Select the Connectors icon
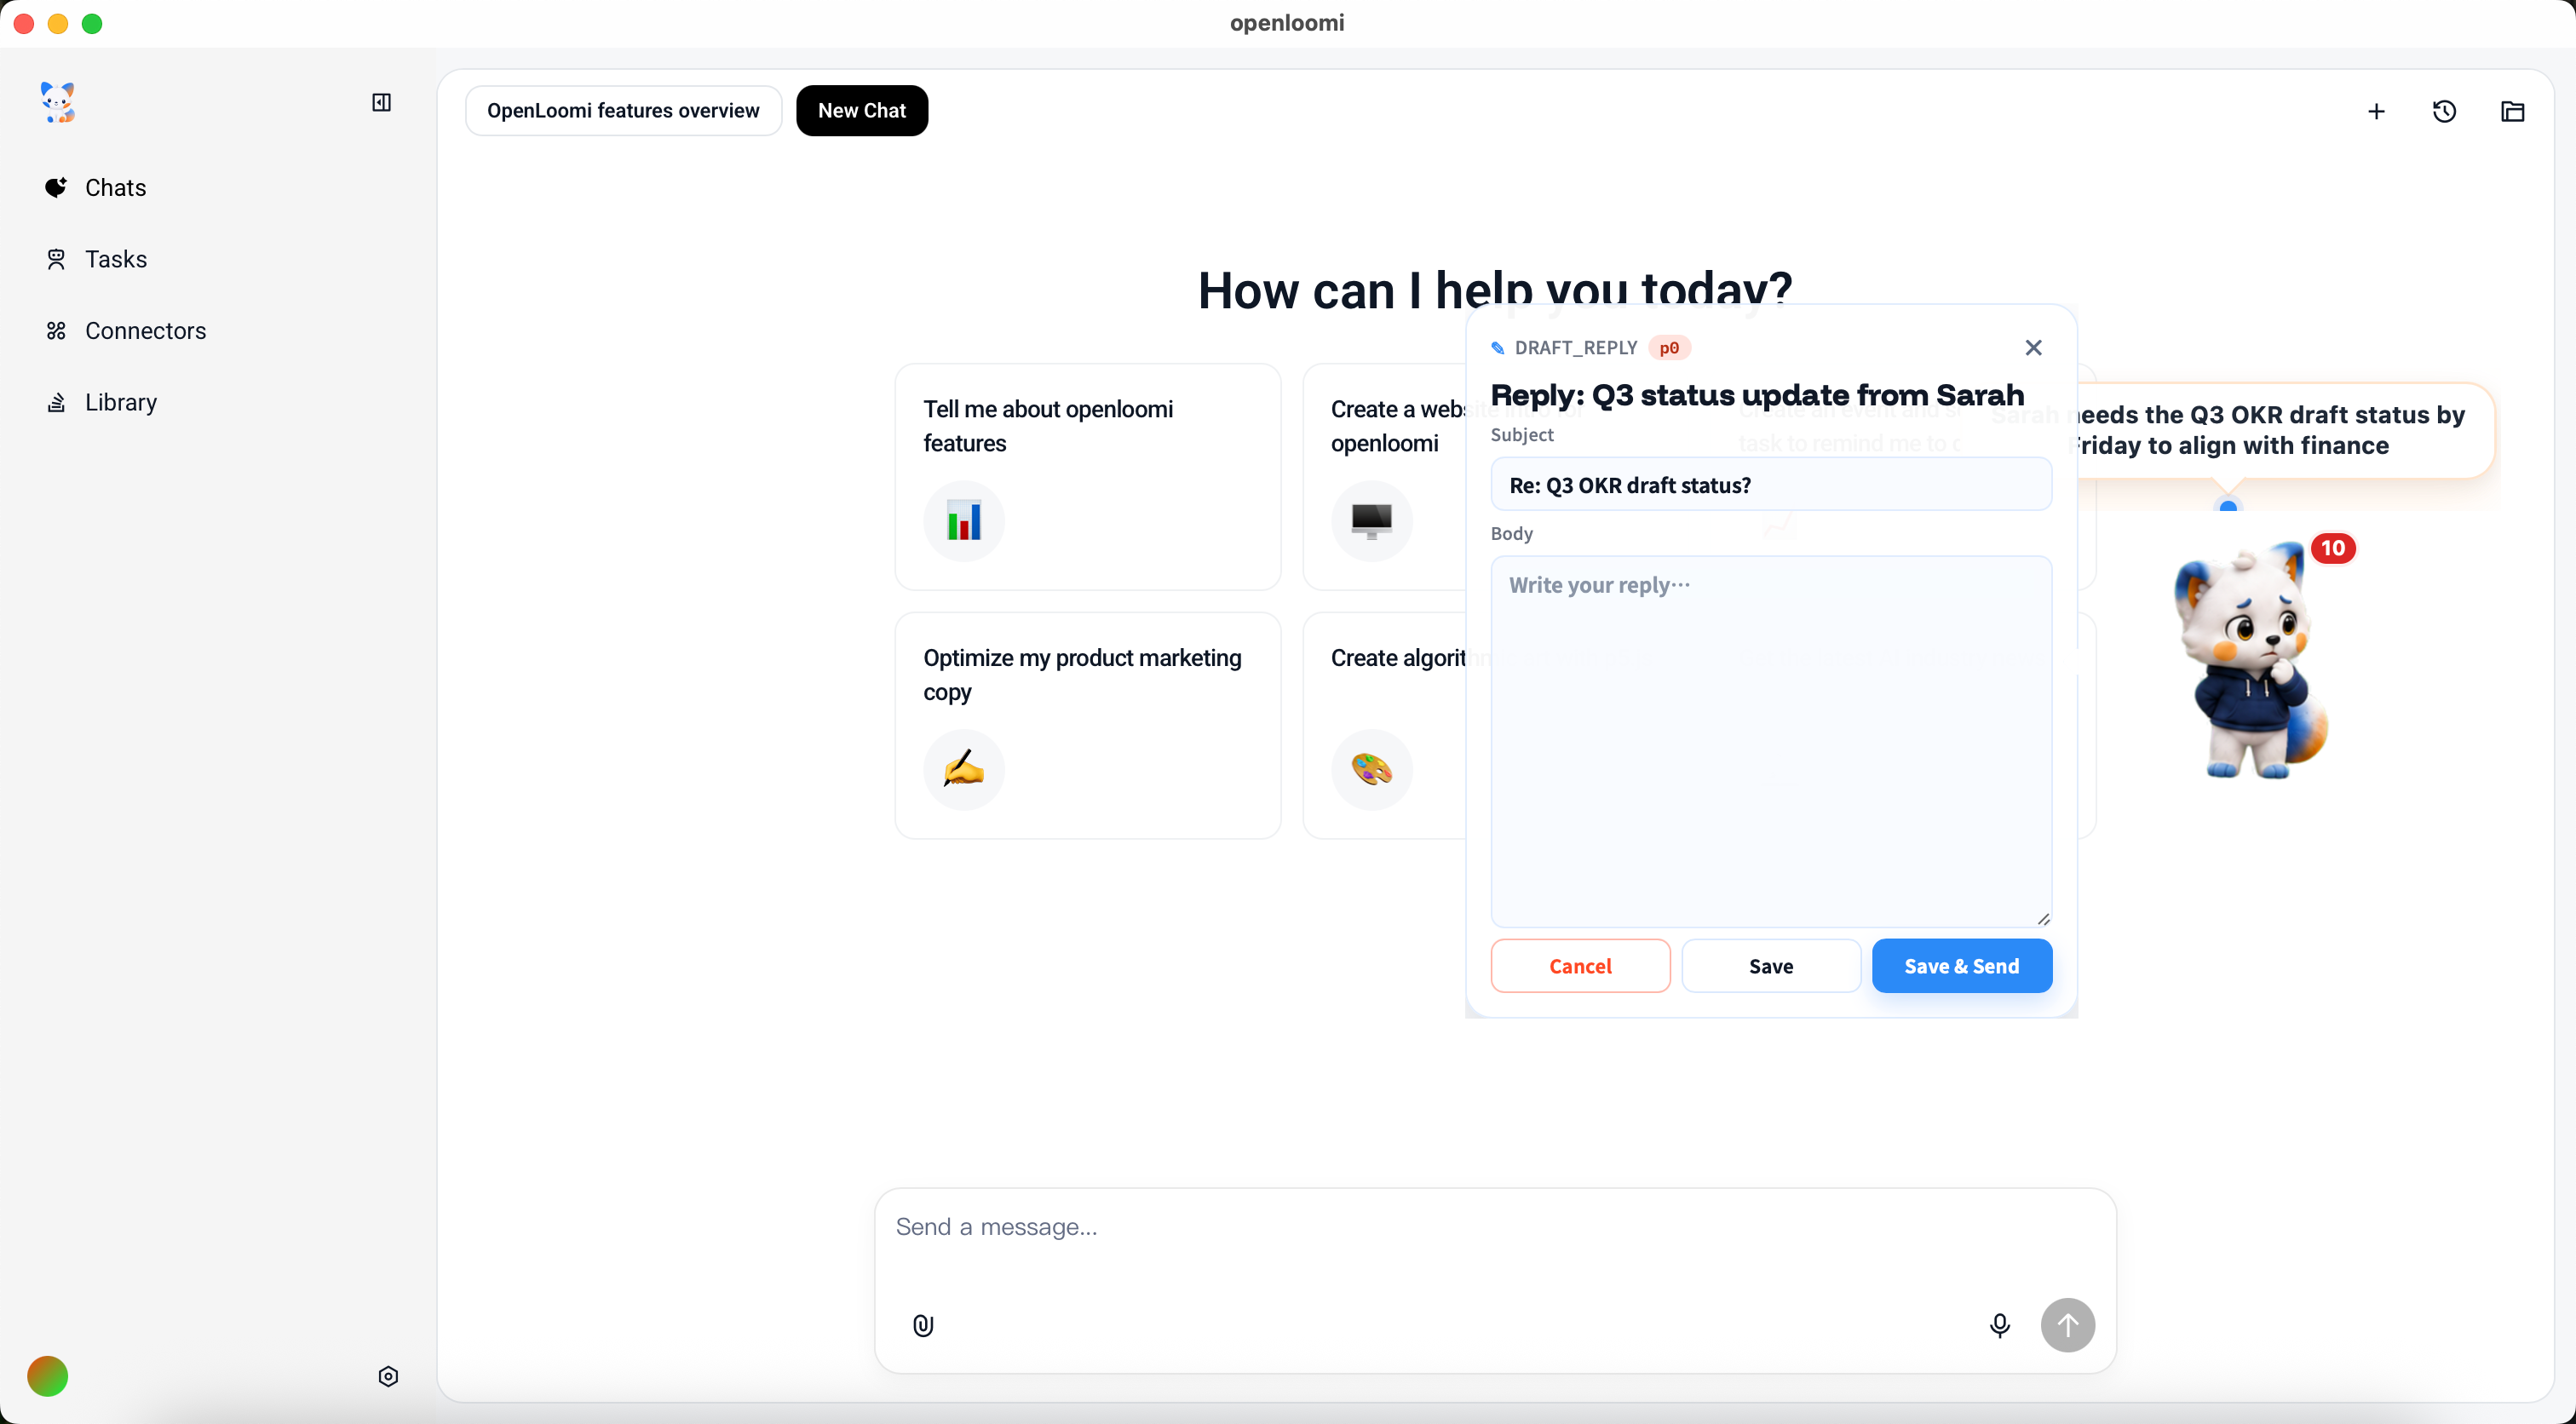The width and height of the screenshot is (2576, 1424). tap(56, 331)
